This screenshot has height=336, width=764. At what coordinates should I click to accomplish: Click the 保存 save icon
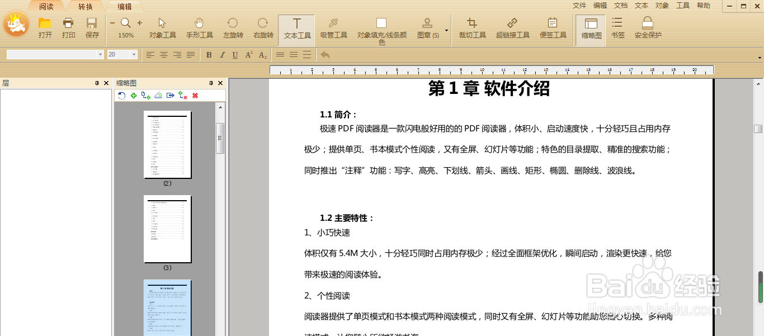point(92,28)
